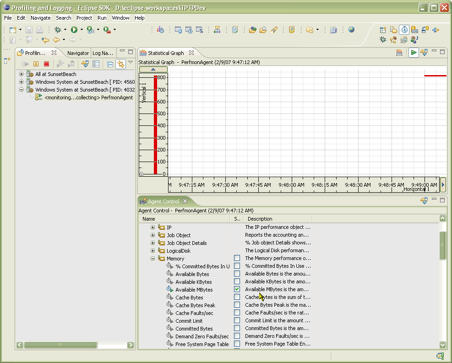452x363 pixels.
Task: Refresh views in Profiling Monitor toolbar
Action: tap(85, 64)
